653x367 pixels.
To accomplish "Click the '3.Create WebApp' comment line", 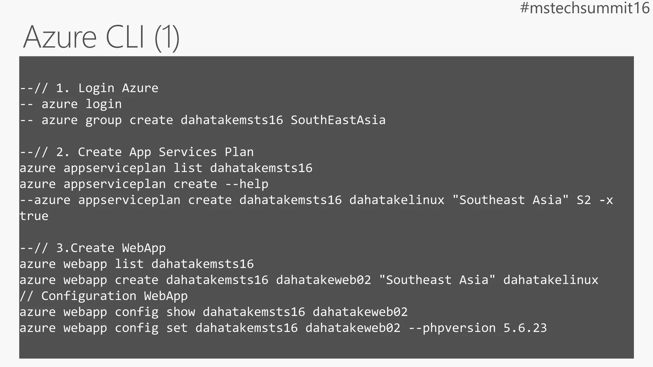I will pos(92,248).
